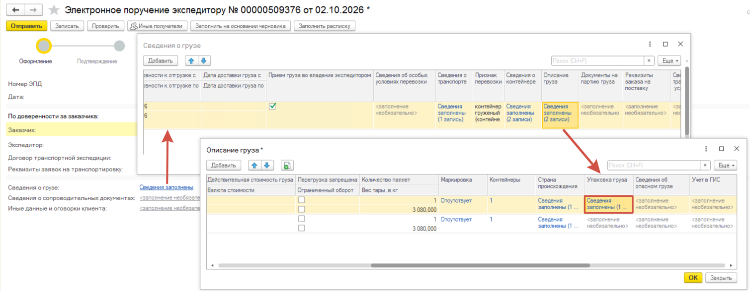Run Проверить on the document
Viewport: 750px width, 291px height.
106,26
